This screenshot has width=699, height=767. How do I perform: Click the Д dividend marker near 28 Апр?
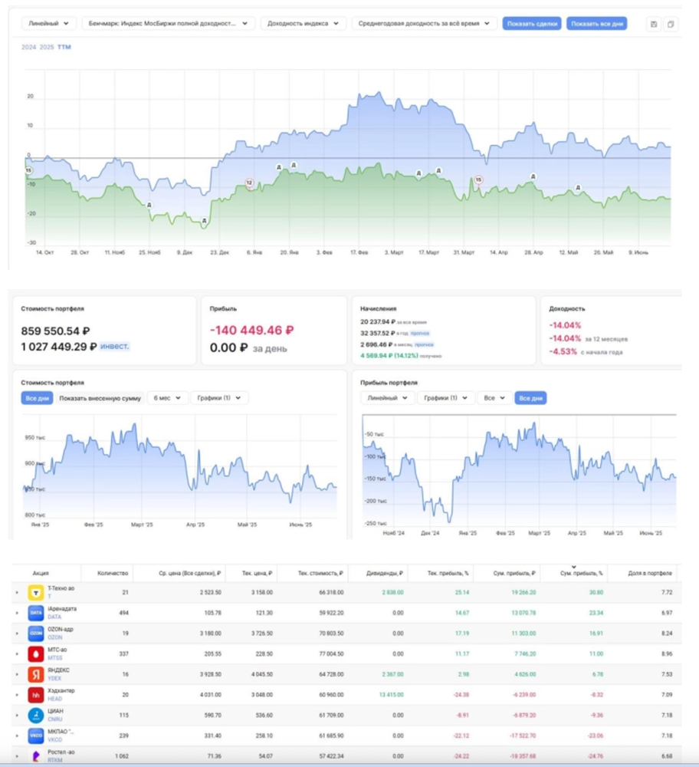533,176
